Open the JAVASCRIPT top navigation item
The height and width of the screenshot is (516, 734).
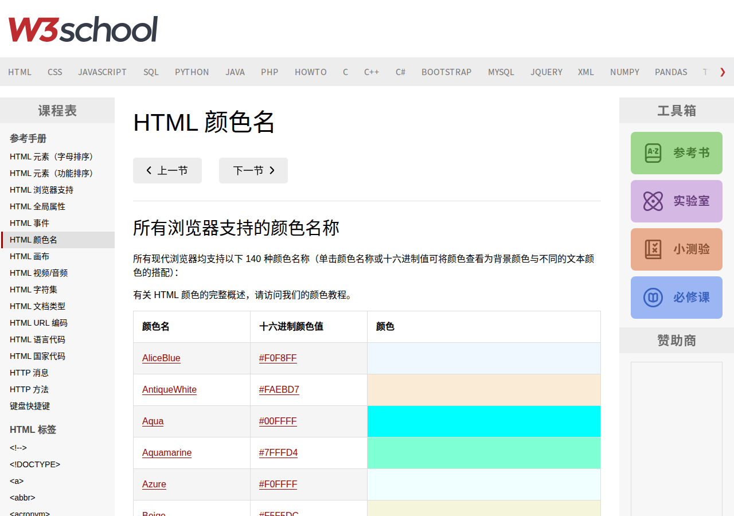click(103, 72)
